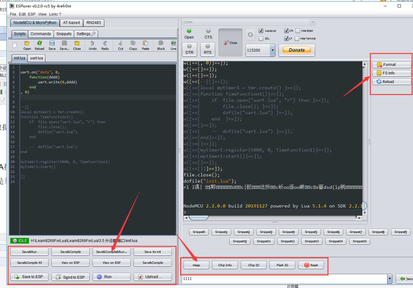Open a script with the folder icon
This screenshot has height=288, width=413.
pos(27,45)
